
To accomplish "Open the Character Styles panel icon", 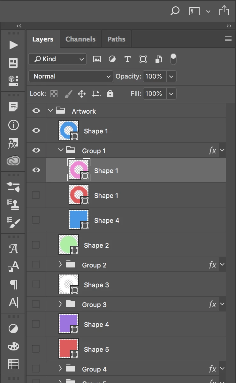I will click(x=13, y=266).
